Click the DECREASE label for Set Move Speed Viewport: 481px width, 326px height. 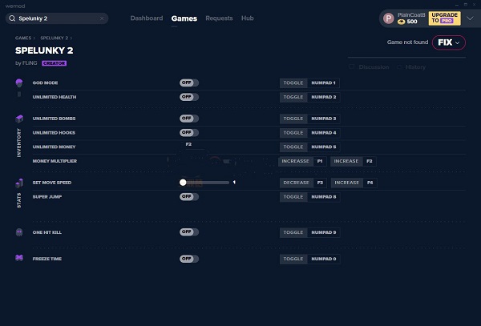[x=296, y=183]
